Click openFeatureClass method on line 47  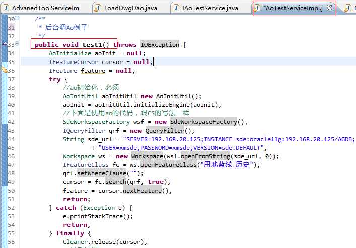click(x=168, y=165)
